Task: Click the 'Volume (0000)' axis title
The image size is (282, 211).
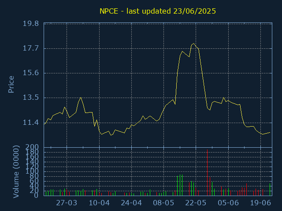Action: 16,172
